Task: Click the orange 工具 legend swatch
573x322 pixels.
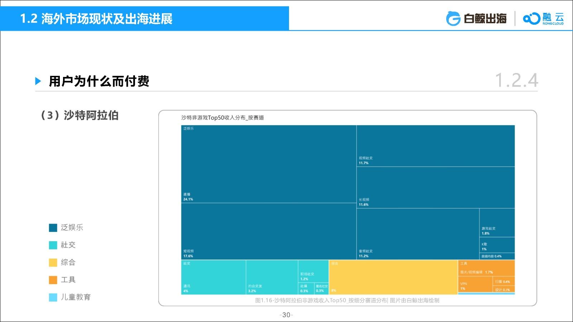Action: [x=53, y=280]
